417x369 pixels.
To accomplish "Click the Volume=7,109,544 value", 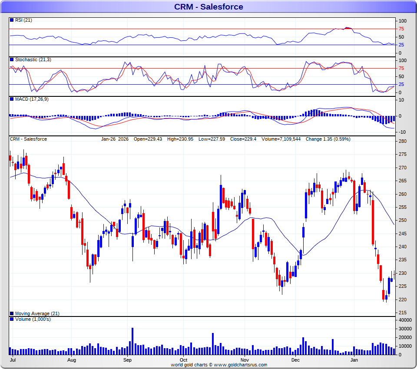I will coord(281,139).
